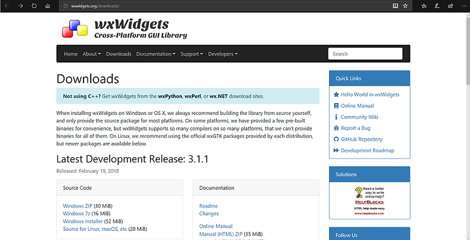Image resolution: width=470 pixels, height=240 pixels.
Task: Download Manual (HTML) ZIP
Action: tap(221, 234)
